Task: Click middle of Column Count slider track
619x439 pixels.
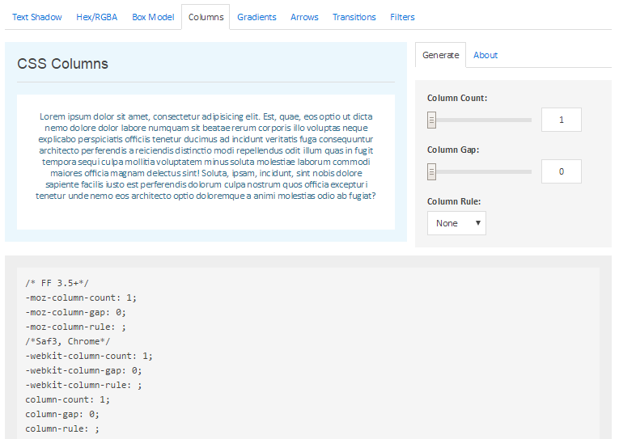Action: (479, 120)
